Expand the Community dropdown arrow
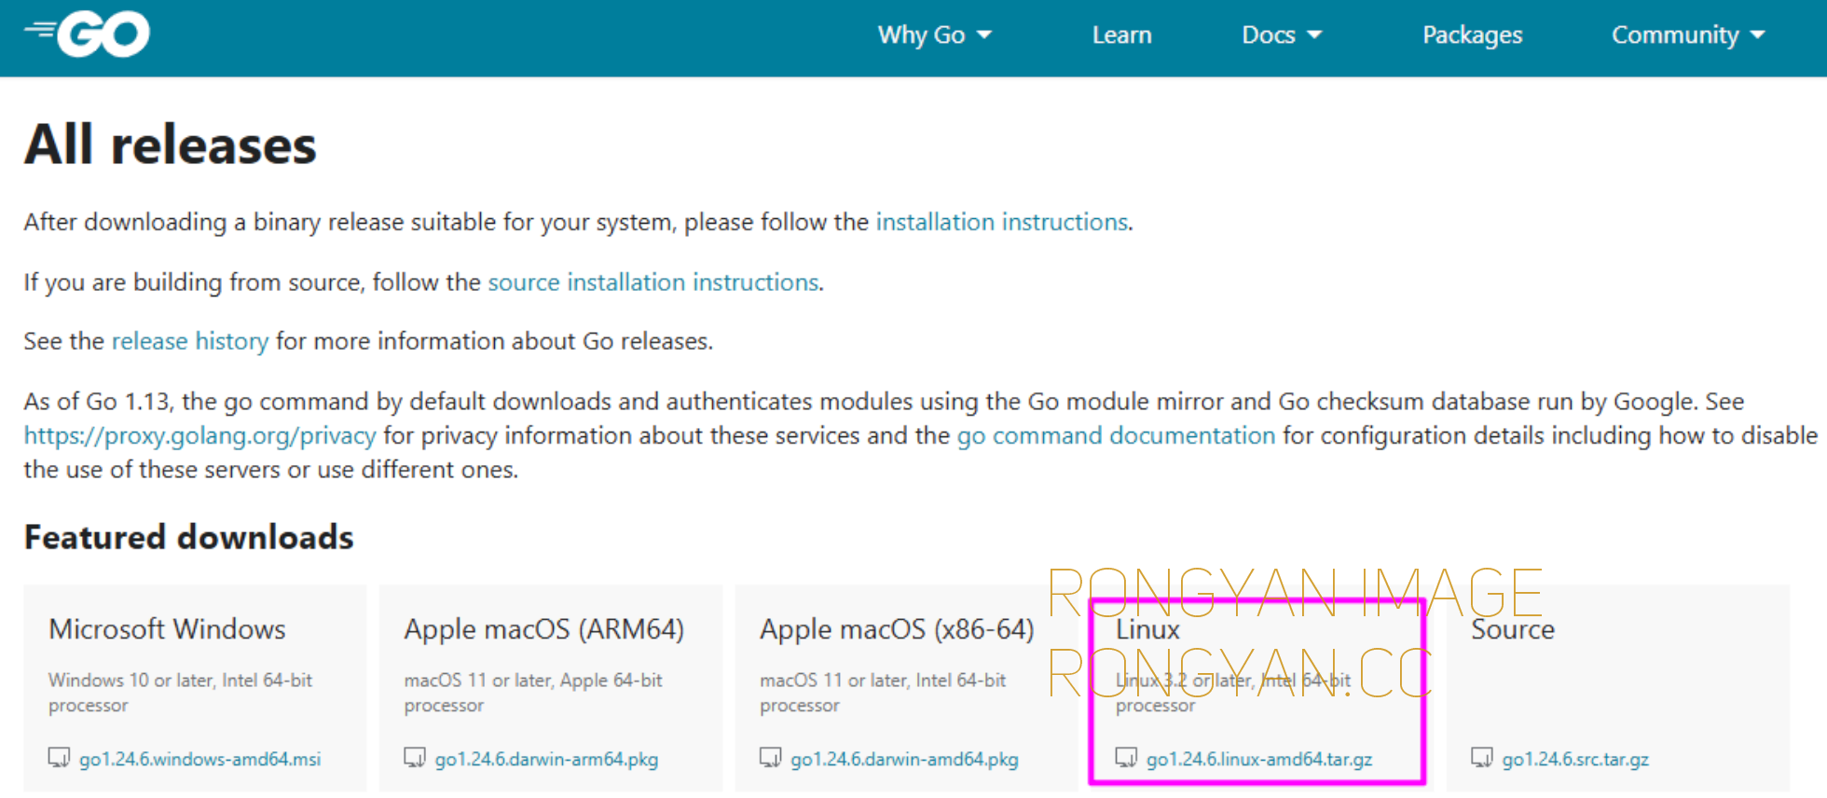1827x798 pixels. [x=1758, y=34]
